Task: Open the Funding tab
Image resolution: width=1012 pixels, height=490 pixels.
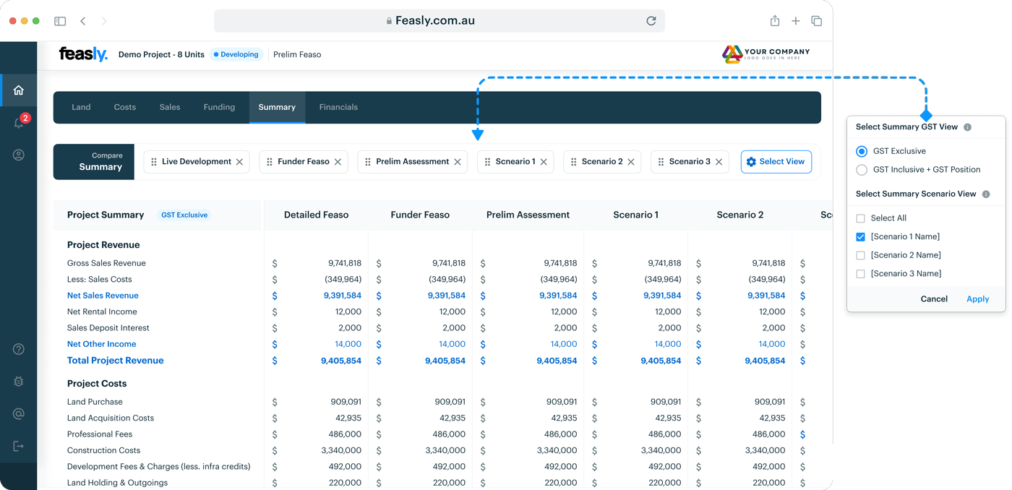Action: click(219, 107)
